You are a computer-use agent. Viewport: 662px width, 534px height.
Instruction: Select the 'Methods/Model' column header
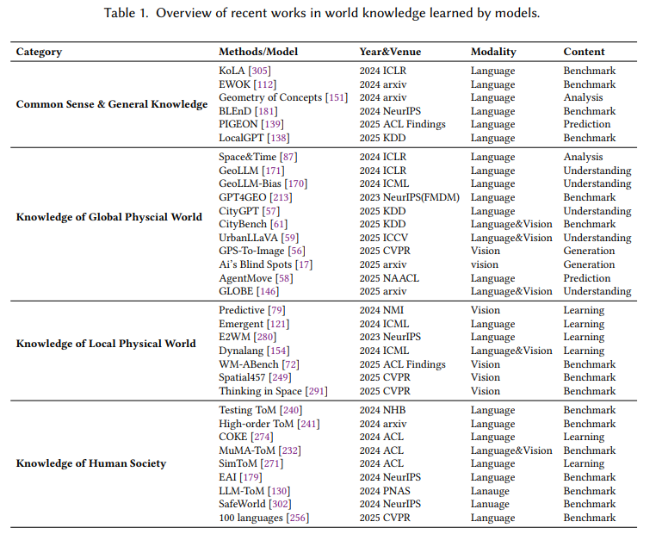(x=258, y=52)
